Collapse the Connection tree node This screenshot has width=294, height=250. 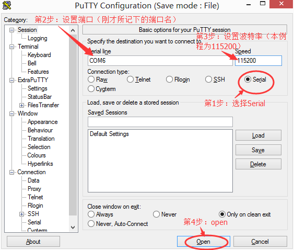[11, 172]
